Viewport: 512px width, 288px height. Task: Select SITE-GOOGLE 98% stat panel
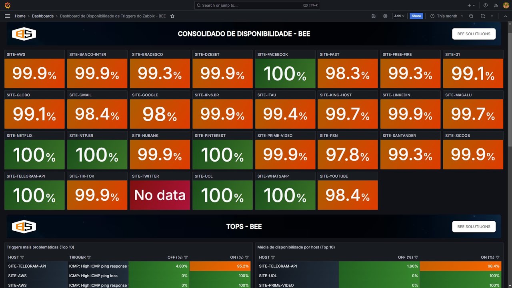(160, 114)
